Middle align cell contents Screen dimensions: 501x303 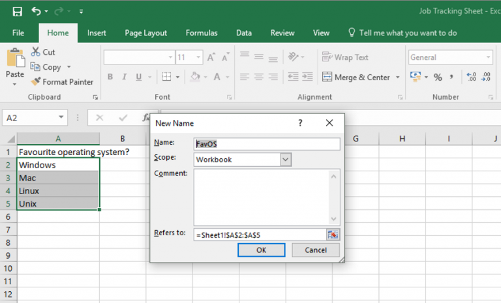coord(259,57)
